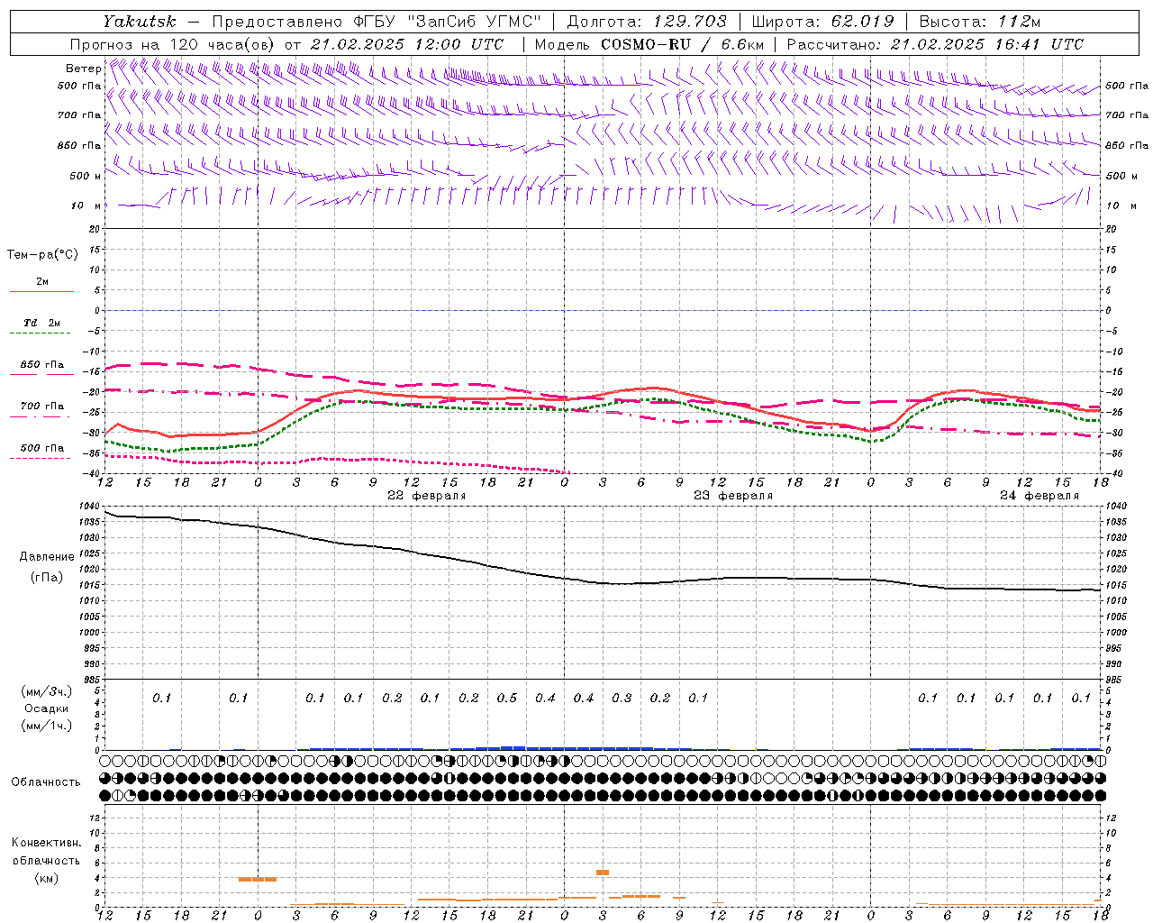
Task: Click the '500 гПа' temperature legend entry
Action: coord(41,448)
